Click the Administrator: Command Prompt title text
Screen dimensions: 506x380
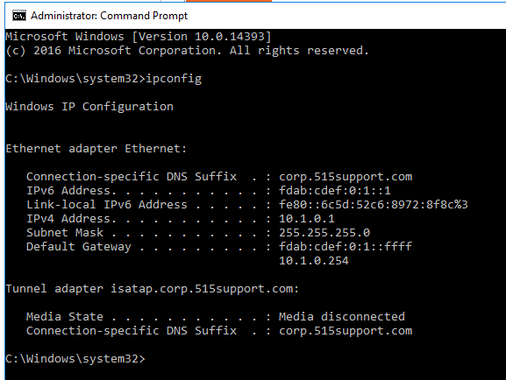click(x=109, y=16)
